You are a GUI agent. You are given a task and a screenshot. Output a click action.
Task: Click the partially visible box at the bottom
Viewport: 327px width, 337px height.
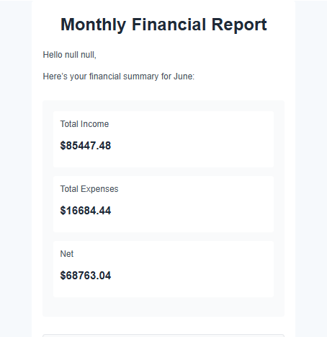point(163,336)
